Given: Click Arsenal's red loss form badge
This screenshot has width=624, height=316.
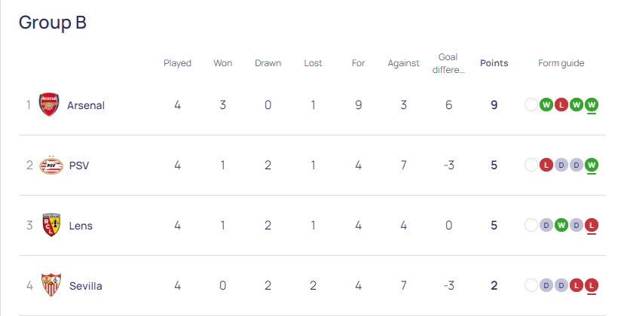Looking at the screenshot, I should [x=561, y=105].
